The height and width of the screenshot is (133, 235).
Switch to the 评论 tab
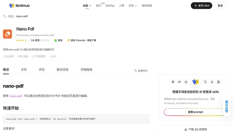click(42, 70)
